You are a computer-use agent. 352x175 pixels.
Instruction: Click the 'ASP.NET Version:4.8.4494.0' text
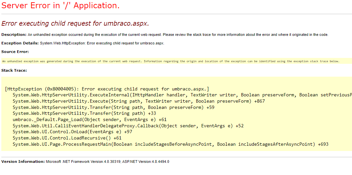(x=146, y=162)
